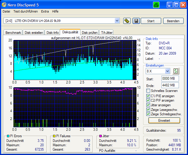Uncheck C1/PIE anzeigen
Image resolution: width=188 pixels, height=155 pixels.
tap(148, 96)
